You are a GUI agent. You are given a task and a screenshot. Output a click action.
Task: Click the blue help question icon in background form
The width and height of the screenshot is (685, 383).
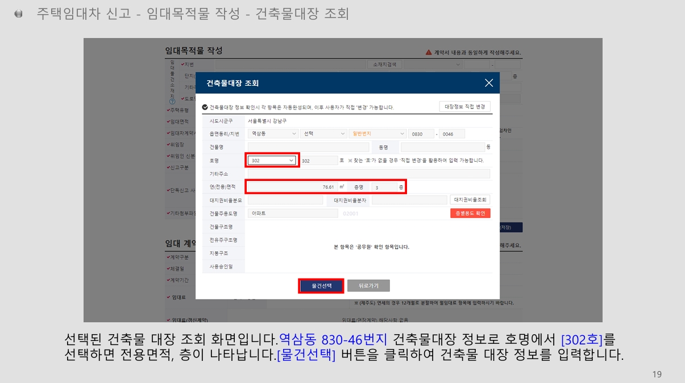pos(172,101)
